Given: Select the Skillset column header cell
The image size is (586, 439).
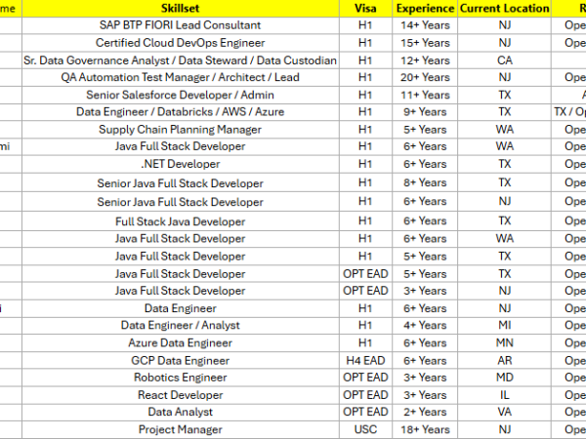Looking at the screenshot, I should pyautogui.click(x=180, y=8).
